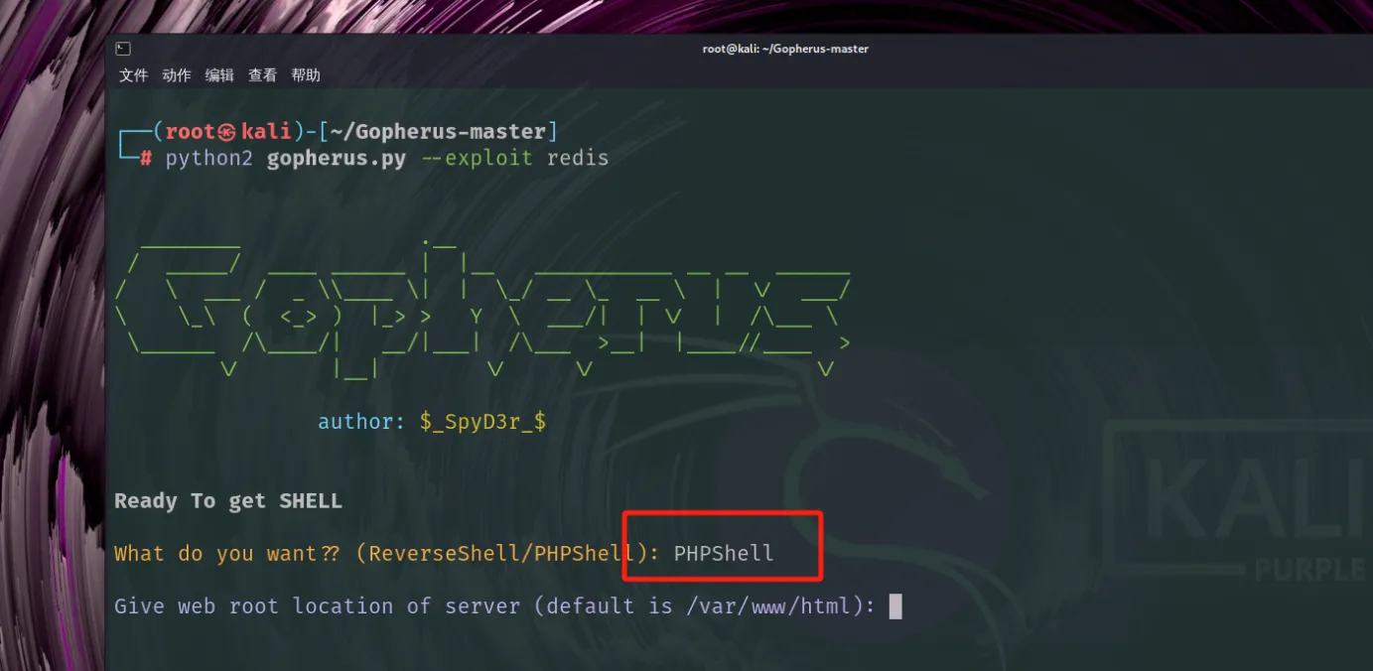Image resolution: width=1373 pixels, height=671 pixels.
Task: Click the command text gopherus.py
Action: 337,158
